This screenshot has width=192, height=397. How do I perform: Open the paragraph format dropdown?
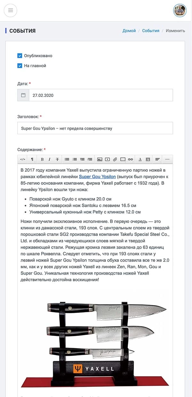tap(32, 159)
